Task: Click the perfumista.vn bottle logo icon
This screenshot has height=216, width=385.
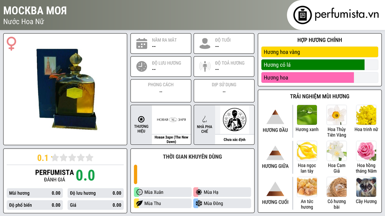Action: pyautogui.click(x=302, y=15)
